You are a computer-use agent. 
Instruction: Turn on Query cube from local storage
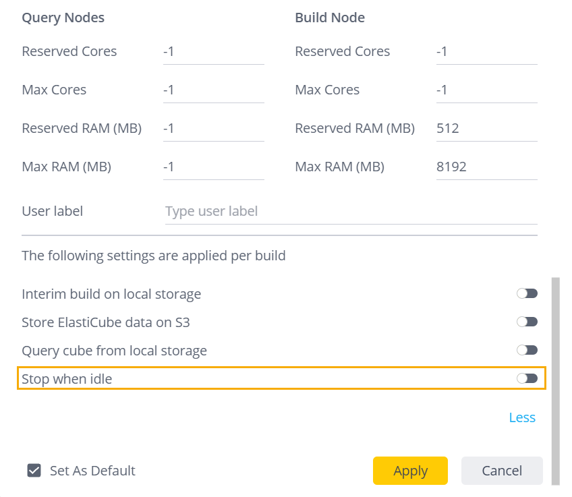(x=527, y=350)
